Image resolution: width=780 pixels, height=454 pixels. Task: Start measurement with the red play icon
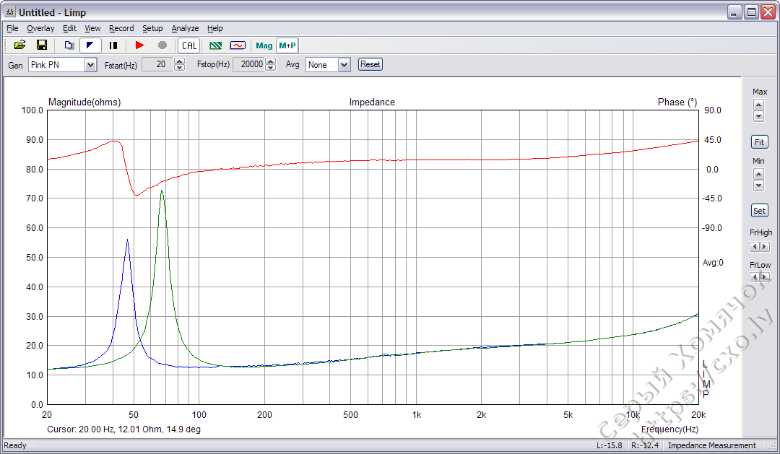tap(139, 45)
